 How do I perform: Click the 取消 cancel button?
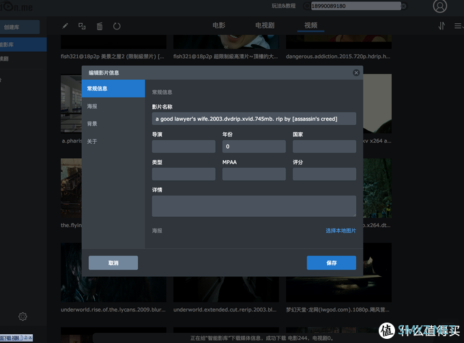[113, 263]
